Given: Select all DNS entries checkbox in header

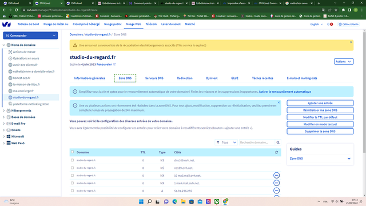Looking at the screenshot, I should click(73, 152).
